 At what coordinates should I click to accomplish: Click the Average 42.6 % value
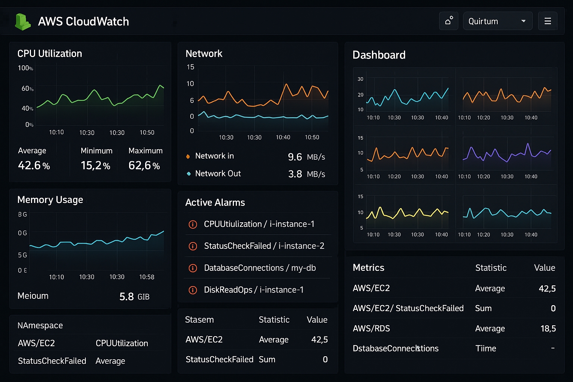[x=34, y=165]
